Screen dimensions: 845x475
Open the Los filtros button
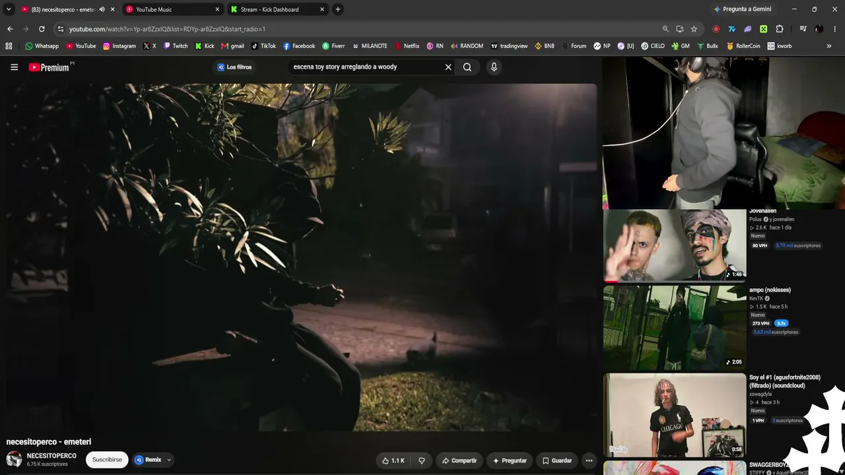[x=234, y=67]
